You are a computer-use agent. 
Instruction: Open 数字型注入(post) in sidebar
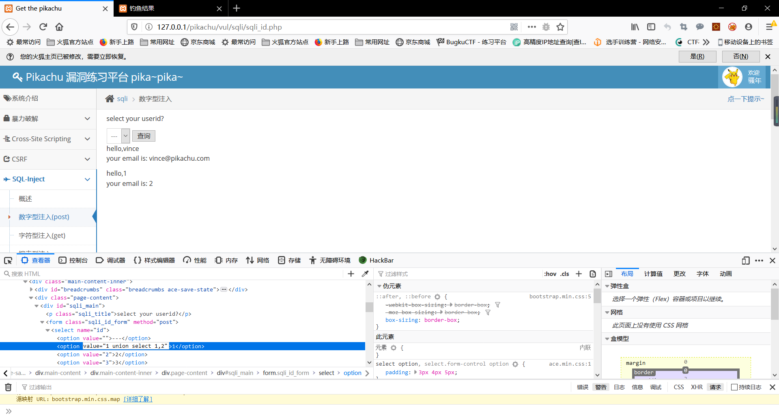(x=44, y=217)
